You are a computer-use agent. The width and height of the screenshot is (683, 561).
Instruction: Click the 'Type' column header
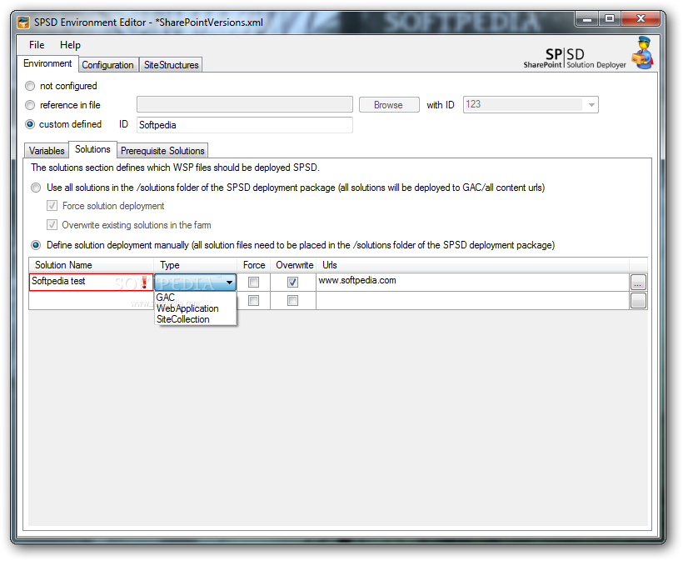[195, 265]
